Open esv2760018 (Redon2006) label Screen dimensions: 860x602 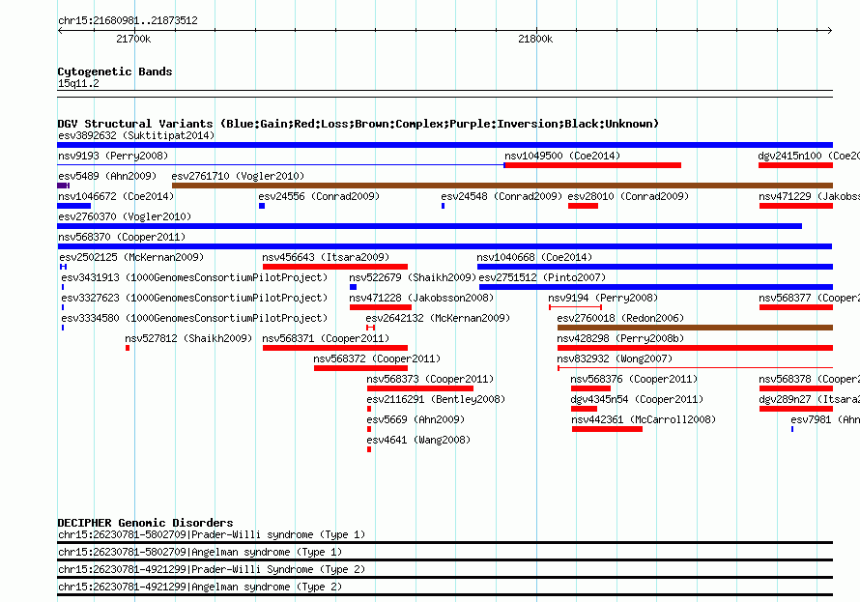coord(620,318)
